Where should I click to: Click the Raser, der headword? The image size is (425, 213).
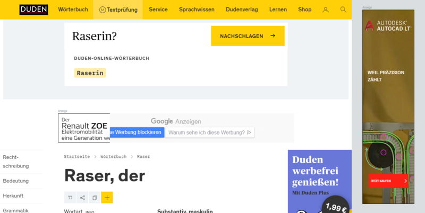click(105, 175)
